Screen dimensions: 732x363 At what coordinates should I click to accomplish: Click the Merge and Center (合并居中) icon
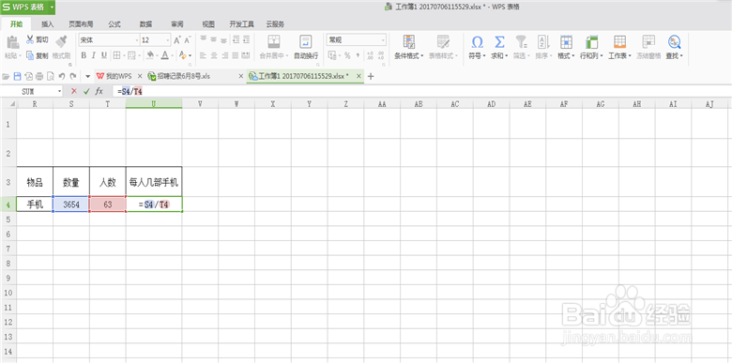click(274, 41)
